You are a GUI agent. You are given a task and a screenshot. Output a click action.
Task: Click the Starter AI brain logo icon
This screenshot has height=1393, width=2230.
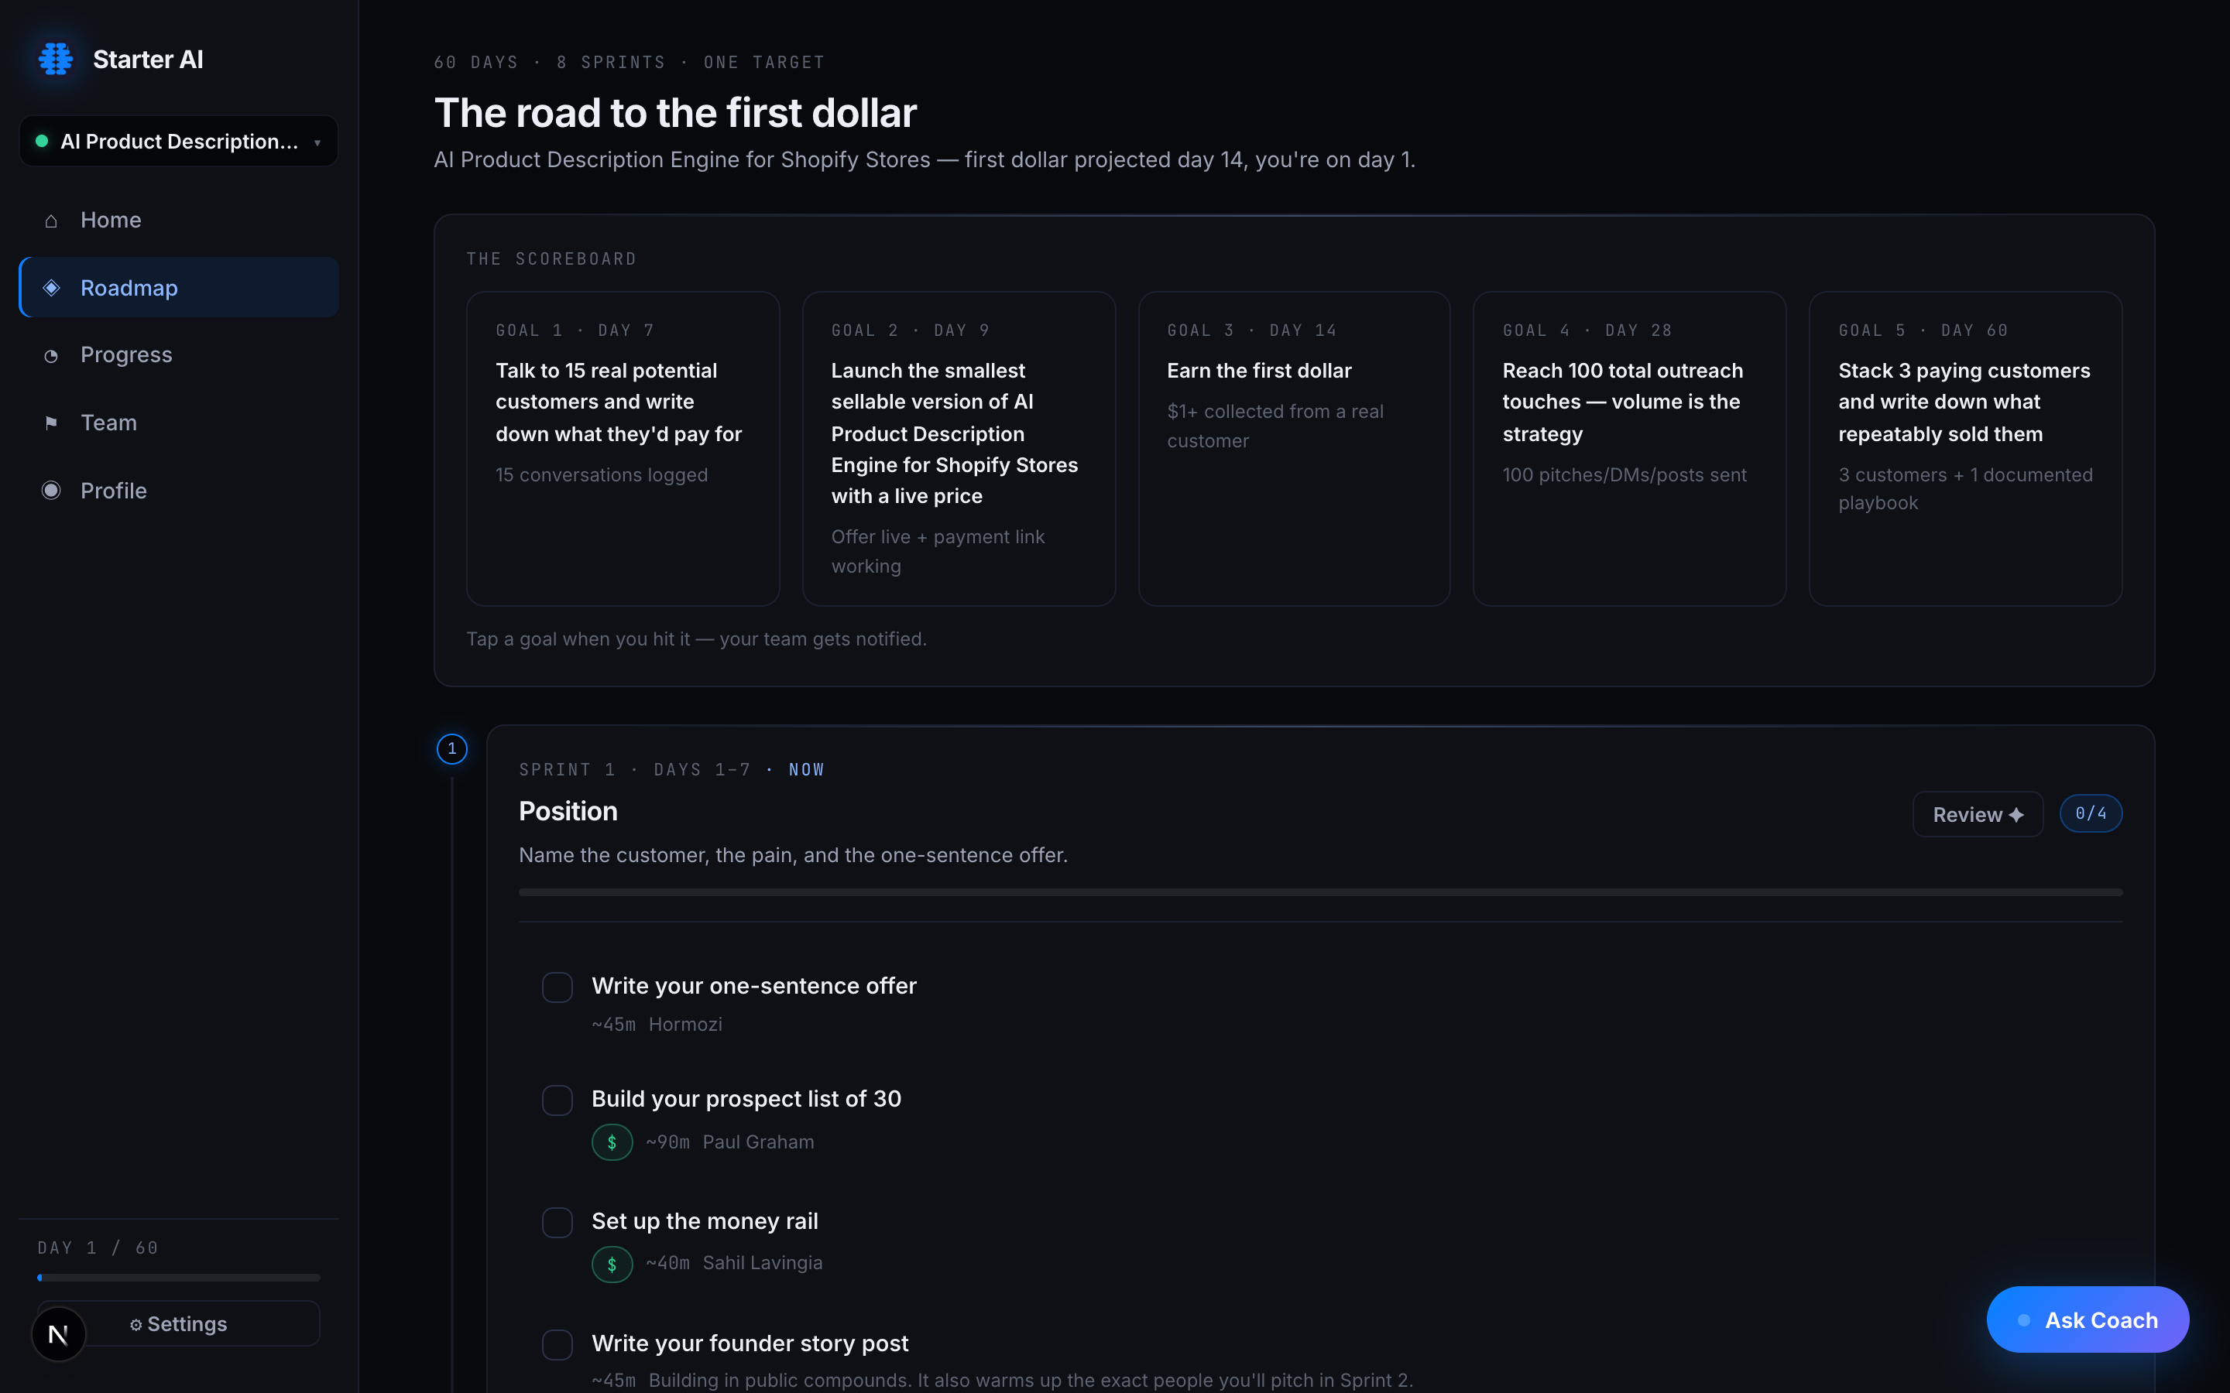(x=55, y=59)
